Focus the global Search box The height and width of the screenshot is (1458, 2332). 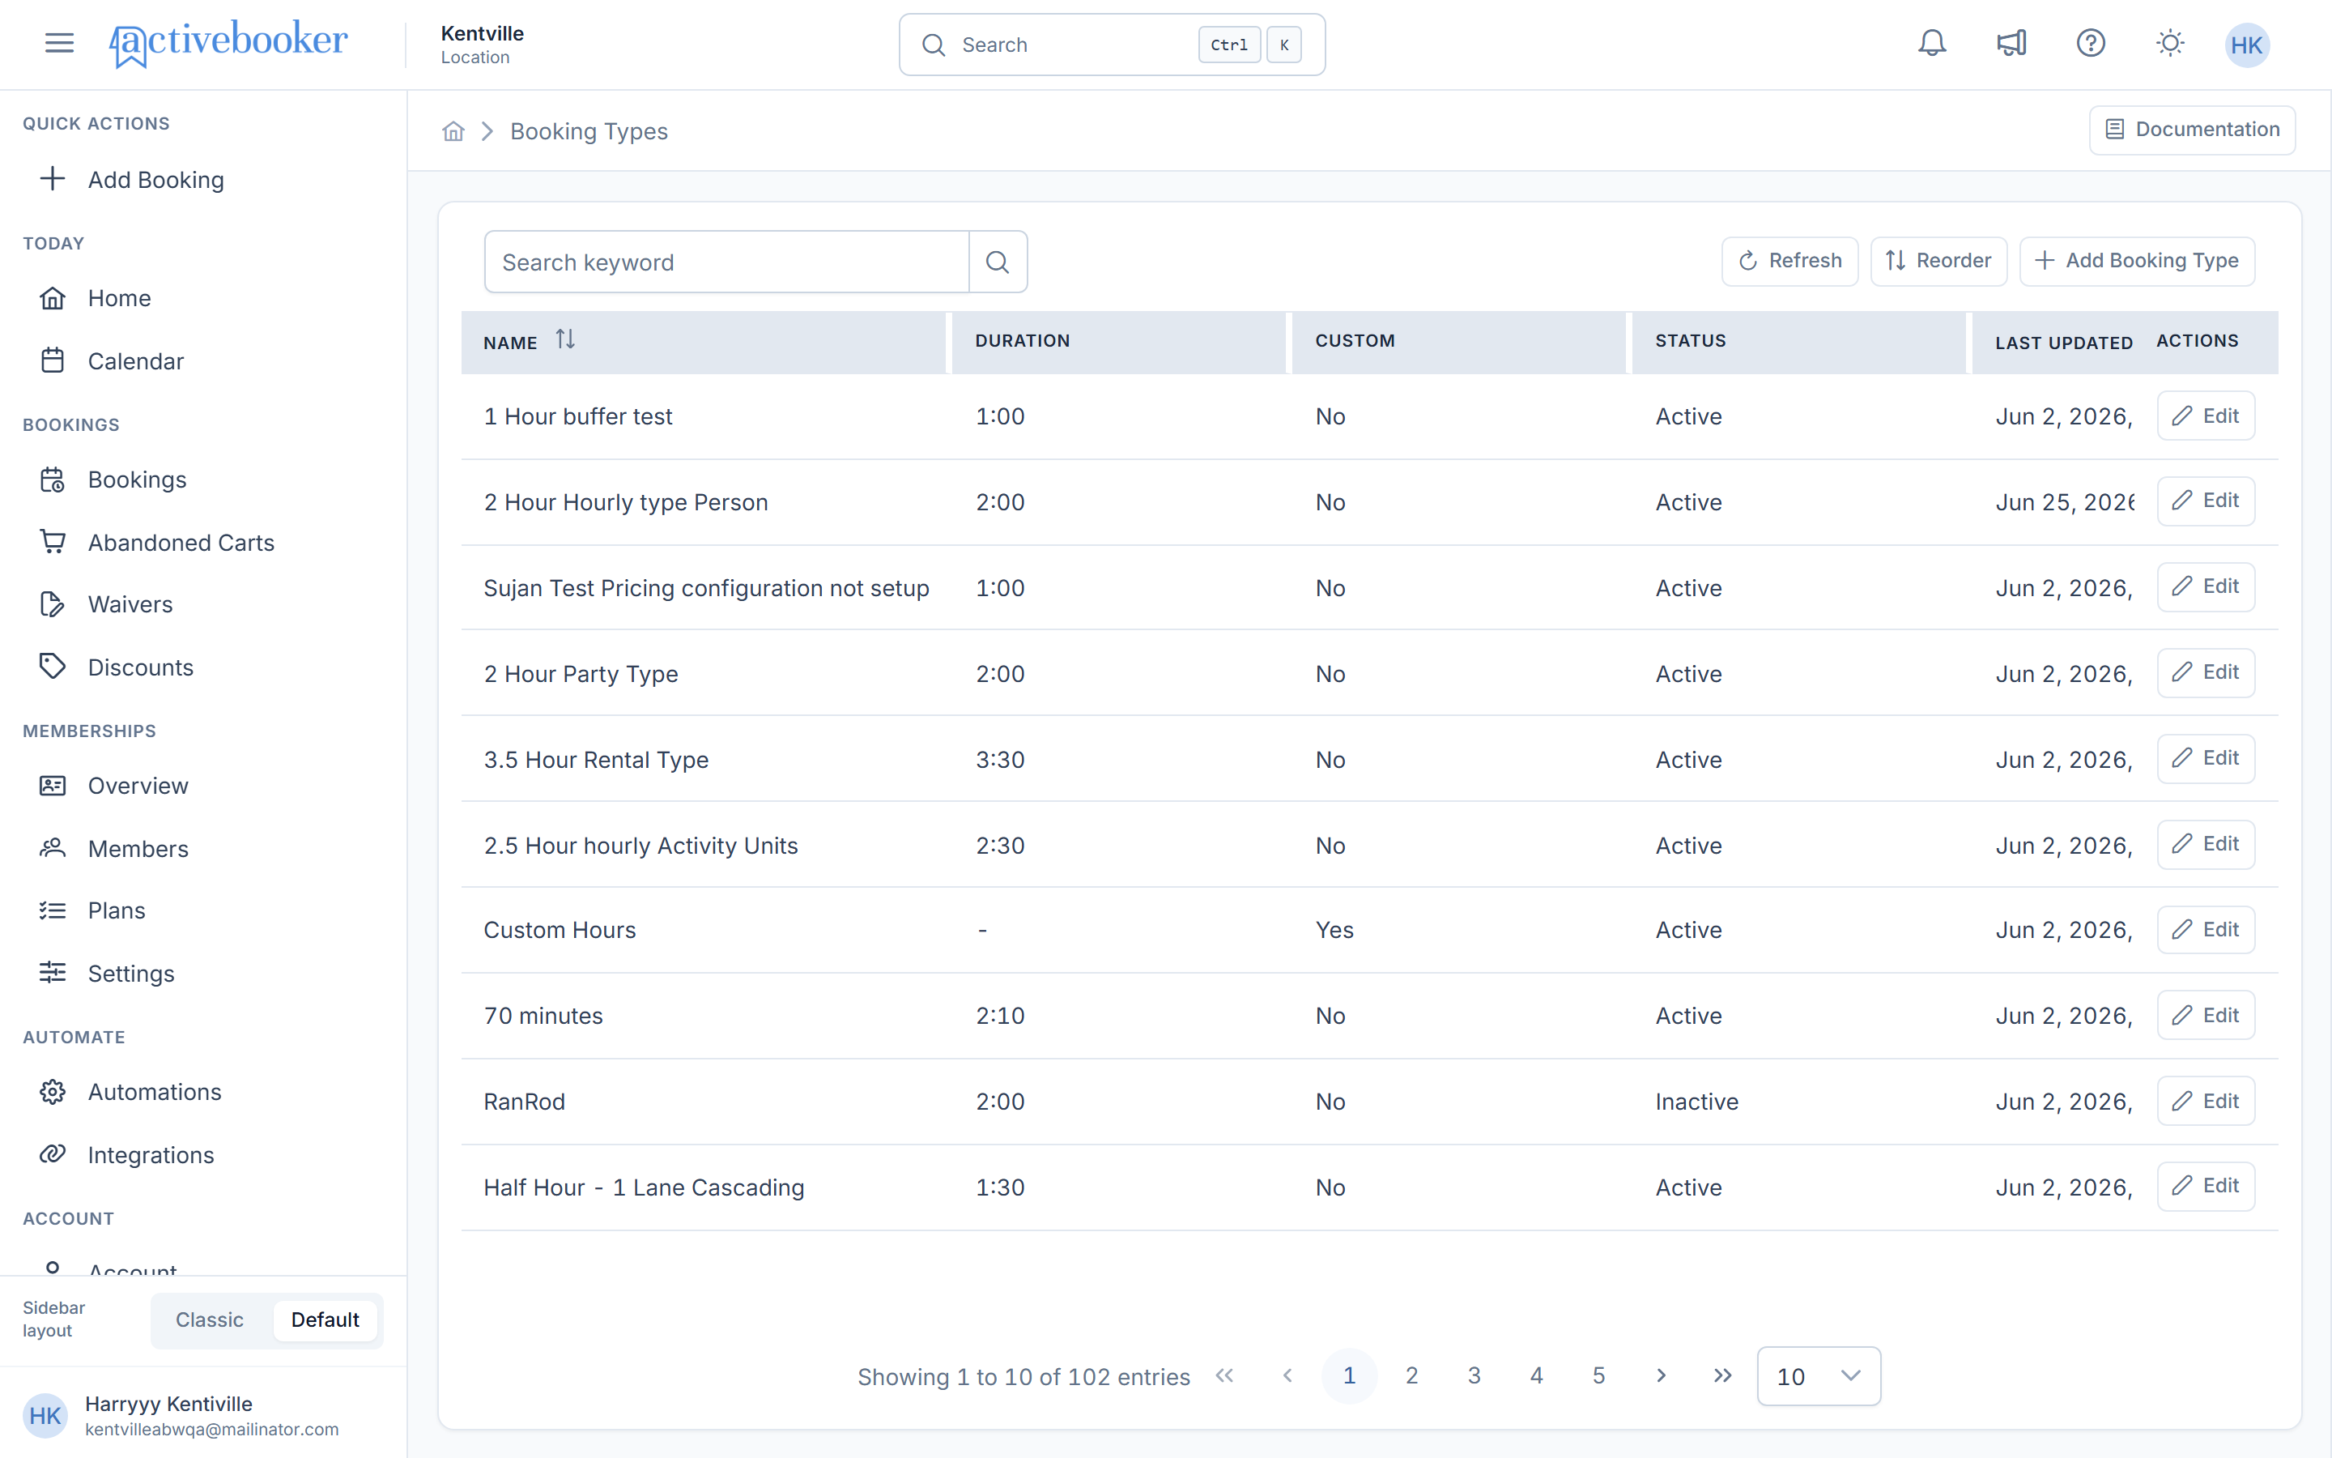[1111, 45]
